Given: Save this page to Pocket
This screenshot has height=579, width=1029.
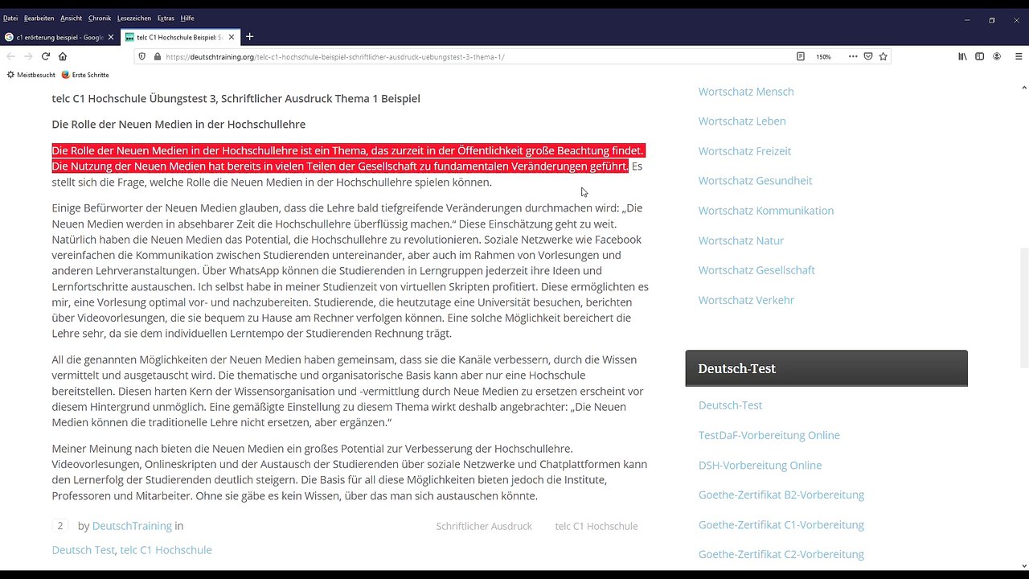Looking at the screenshot, I should tap(868, 56).
